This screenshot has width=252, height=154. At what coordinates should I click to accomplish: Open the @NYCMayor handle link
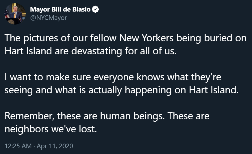click(48, 18)
